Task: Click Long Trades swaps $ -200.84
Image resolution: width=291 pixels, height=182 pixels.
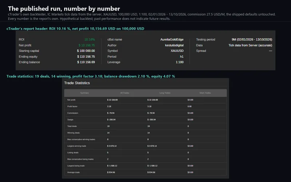Action: click(152, 120)
